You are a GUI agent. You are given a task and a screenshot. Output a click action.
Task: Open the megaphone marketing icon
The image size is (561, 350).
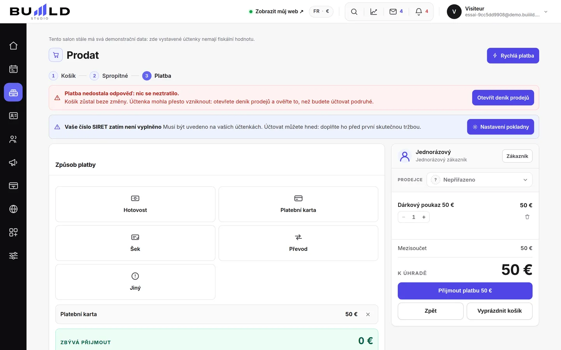(13, 163)
